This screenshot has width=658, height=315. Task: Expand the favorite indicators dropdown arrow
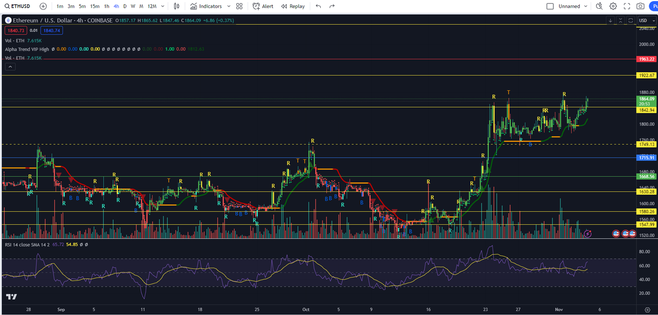228,6
